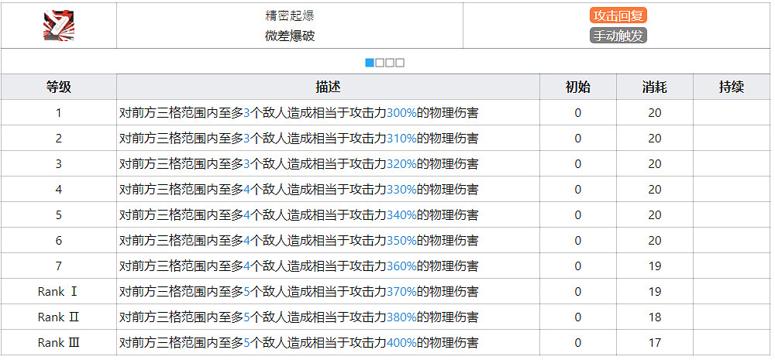This screenshot has height=360, width=775.
Task: Click the 320% damage description row
Action: [x=328, y=163]
